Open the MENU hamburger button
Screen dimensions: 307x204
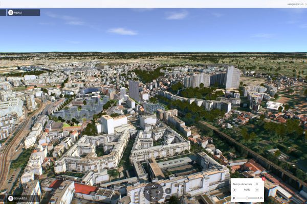click(x=11, y=12)
